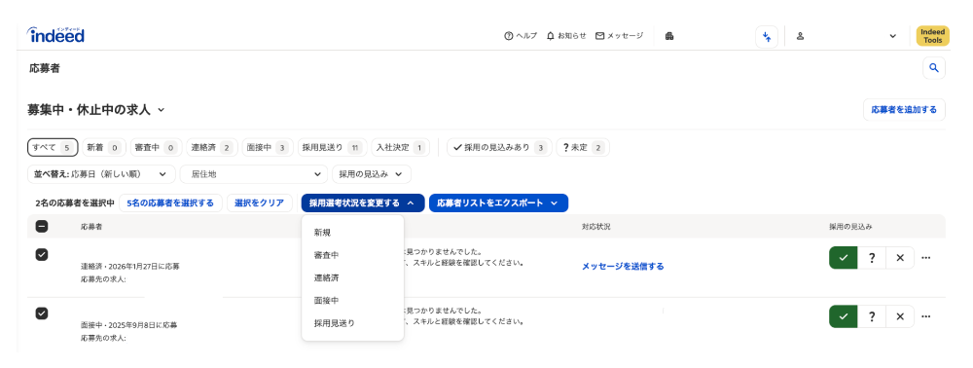Select 連絡済 status from menu
This screenshot has height=368, width=973.
[x=352, y=278]
